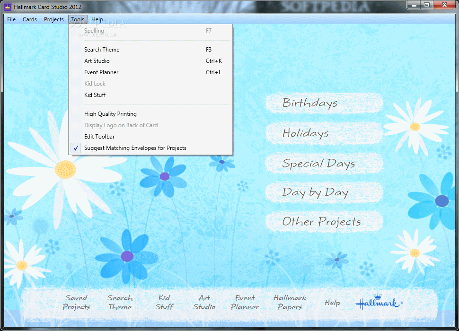Screen dimensions: 459x331
Task: Click Kid Stuff in bottom bar
Action: click(x=164, y=302)
